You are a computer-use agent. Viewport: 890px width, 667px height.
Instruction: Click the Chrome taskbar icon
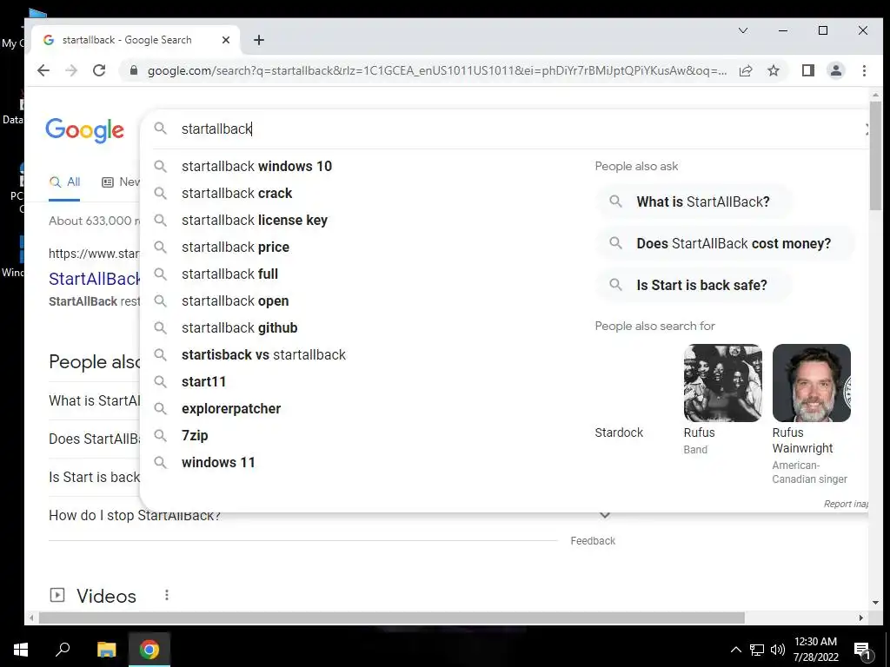[149, 650]
